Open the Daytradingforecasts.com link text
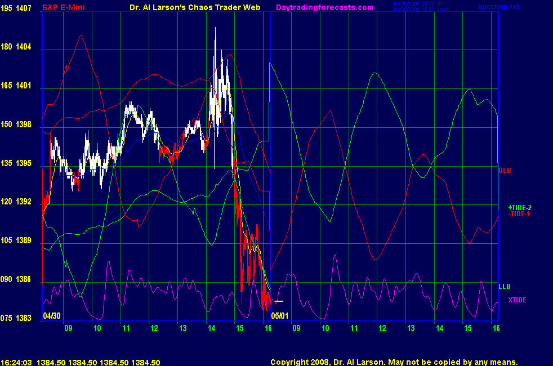Screen dimensions: 553x366 pos(325,7)
